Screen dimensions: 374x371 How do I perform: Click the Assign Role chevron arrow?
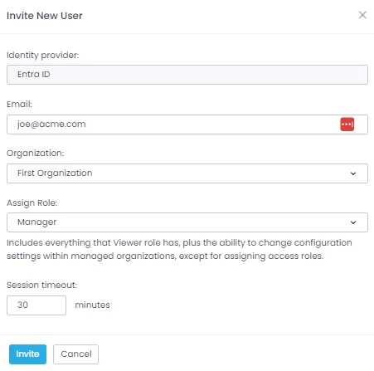point(353,222)
